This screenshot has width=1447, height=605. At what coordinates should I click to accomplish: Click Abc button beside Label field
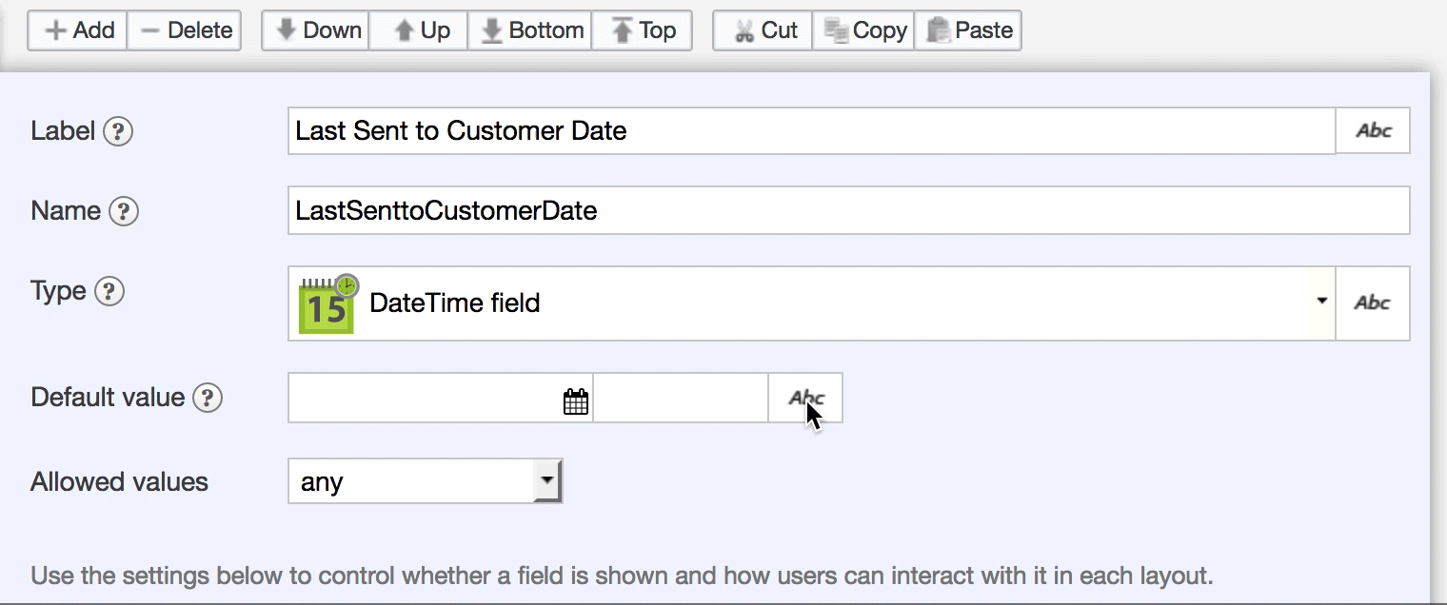[1373, 131]
